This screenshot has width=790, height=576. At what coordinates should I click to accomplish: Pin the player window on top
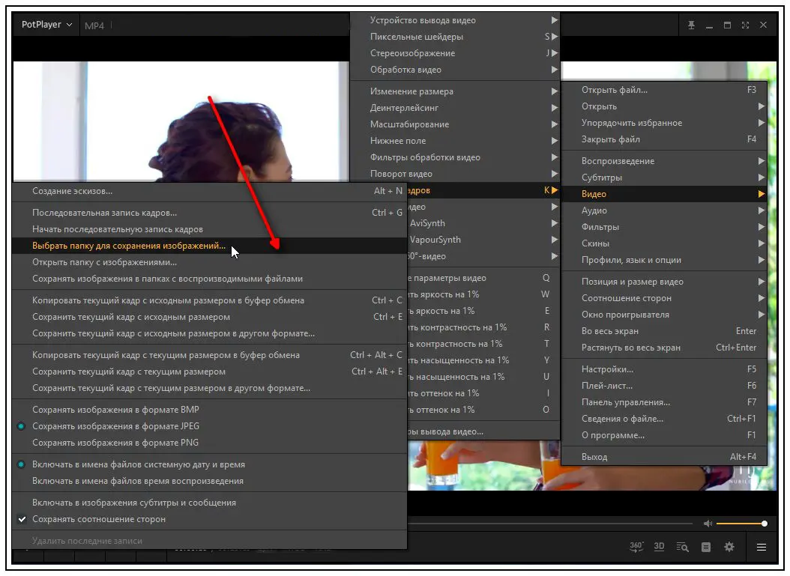pyautogui.click(x=691, y=25)
